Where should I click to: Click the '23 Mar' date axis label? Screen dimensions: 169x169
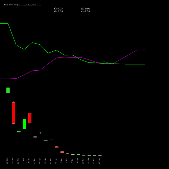[7, 161]
